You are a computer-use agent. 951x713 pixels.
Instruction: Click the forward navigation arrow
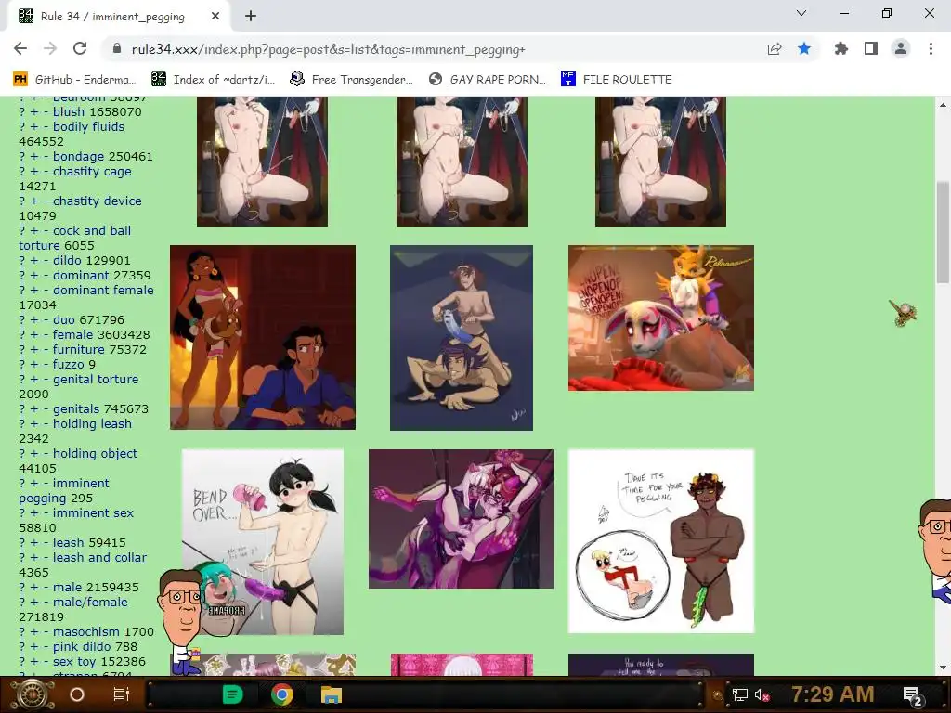[x=50, y=48]
